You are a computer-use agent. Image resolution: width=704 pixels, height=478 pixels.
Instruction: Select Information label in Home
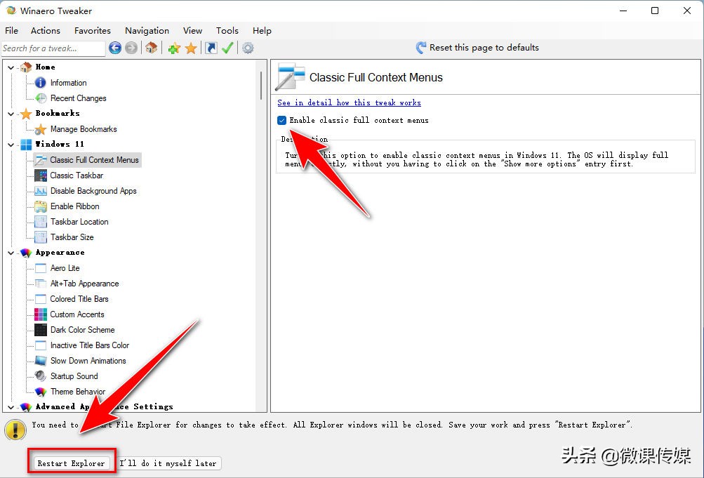[x=68, y=83]
